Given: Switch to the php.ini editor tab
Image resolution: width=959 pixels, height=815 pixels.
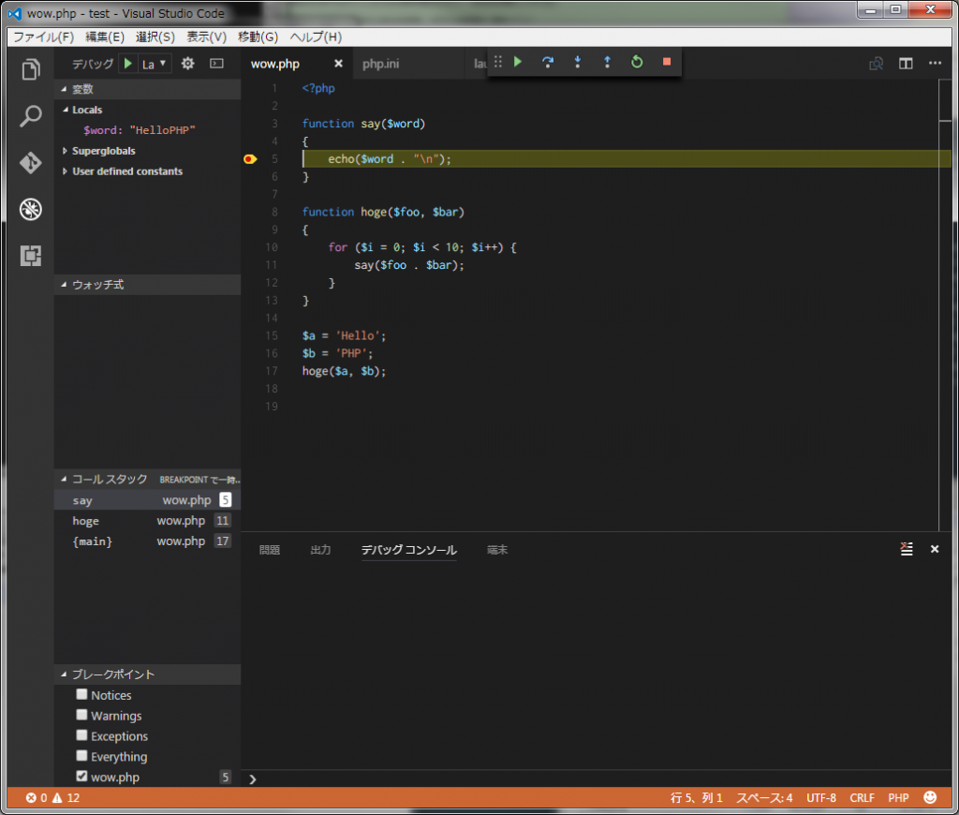Looking at the screenshot, I should (x=380, y=64).
